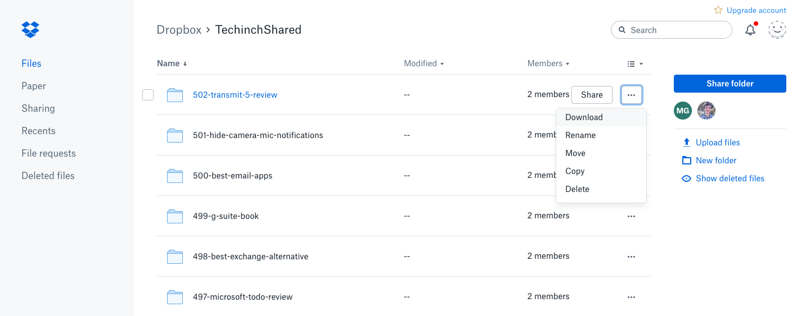This screenshot has height=316, width=806.
Task: Click the MG member avatar
Action: pyautogui.click(x=683, y=111)
